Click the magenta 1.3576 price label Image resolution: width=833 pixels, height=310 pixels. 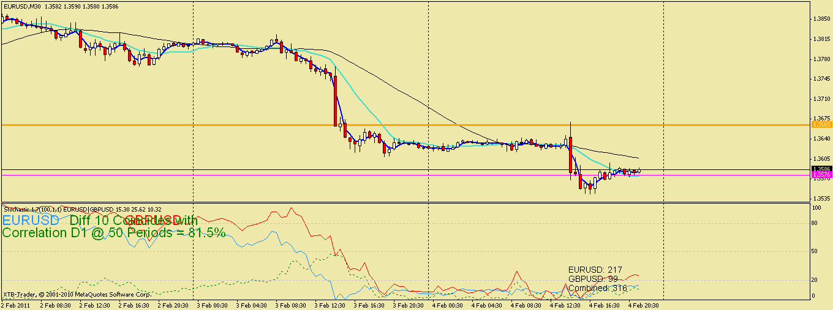[x=820, y=175]
